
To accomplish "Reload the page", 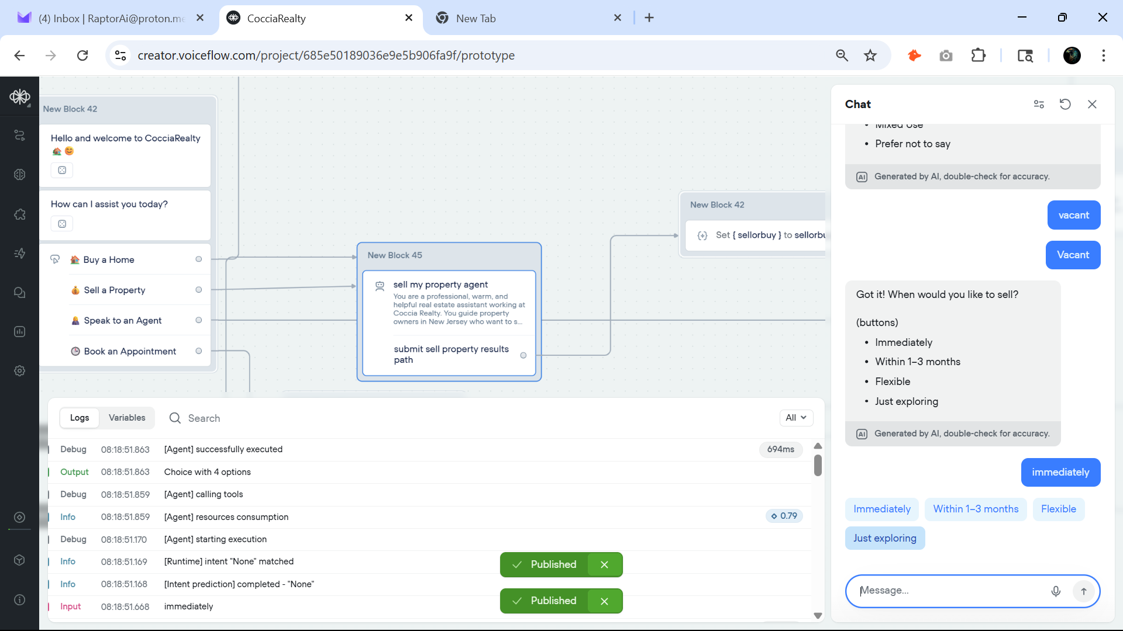I will pyautogui.click(x=82, y=56).
